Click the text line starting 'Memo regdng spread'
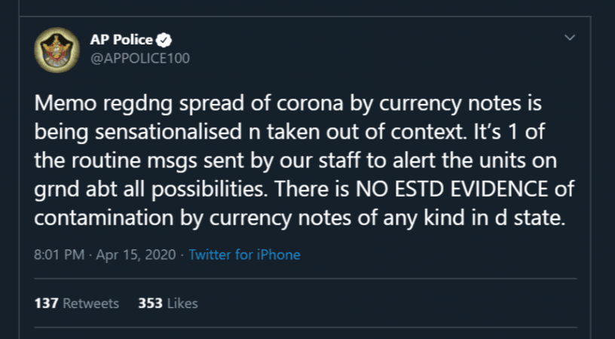615x339 pixels. 288,104
